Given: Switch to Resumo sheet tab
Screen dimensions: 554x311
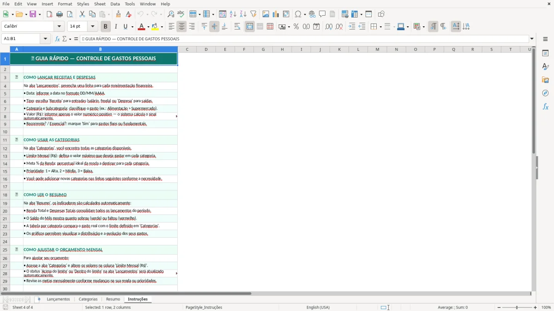Looking at the screenshot, I should click(x=113, y=299).
